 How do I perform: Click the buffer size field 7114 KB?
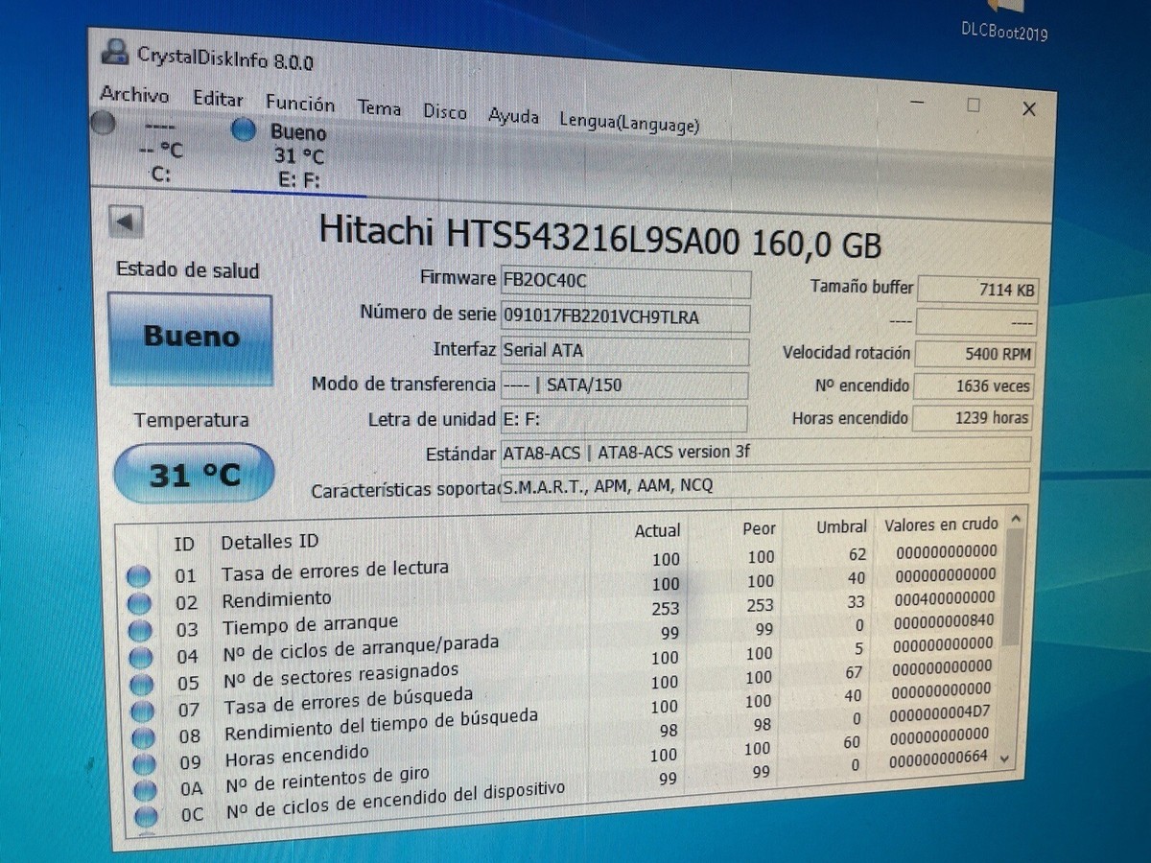point(976,290)
